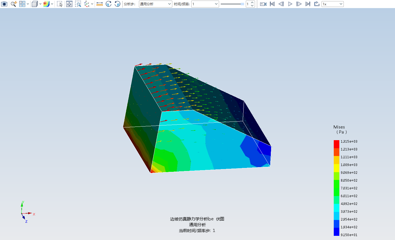Open the 1x playback speed dropdown
This screenshot has width=395, height=240.
[x=333, y=4]
